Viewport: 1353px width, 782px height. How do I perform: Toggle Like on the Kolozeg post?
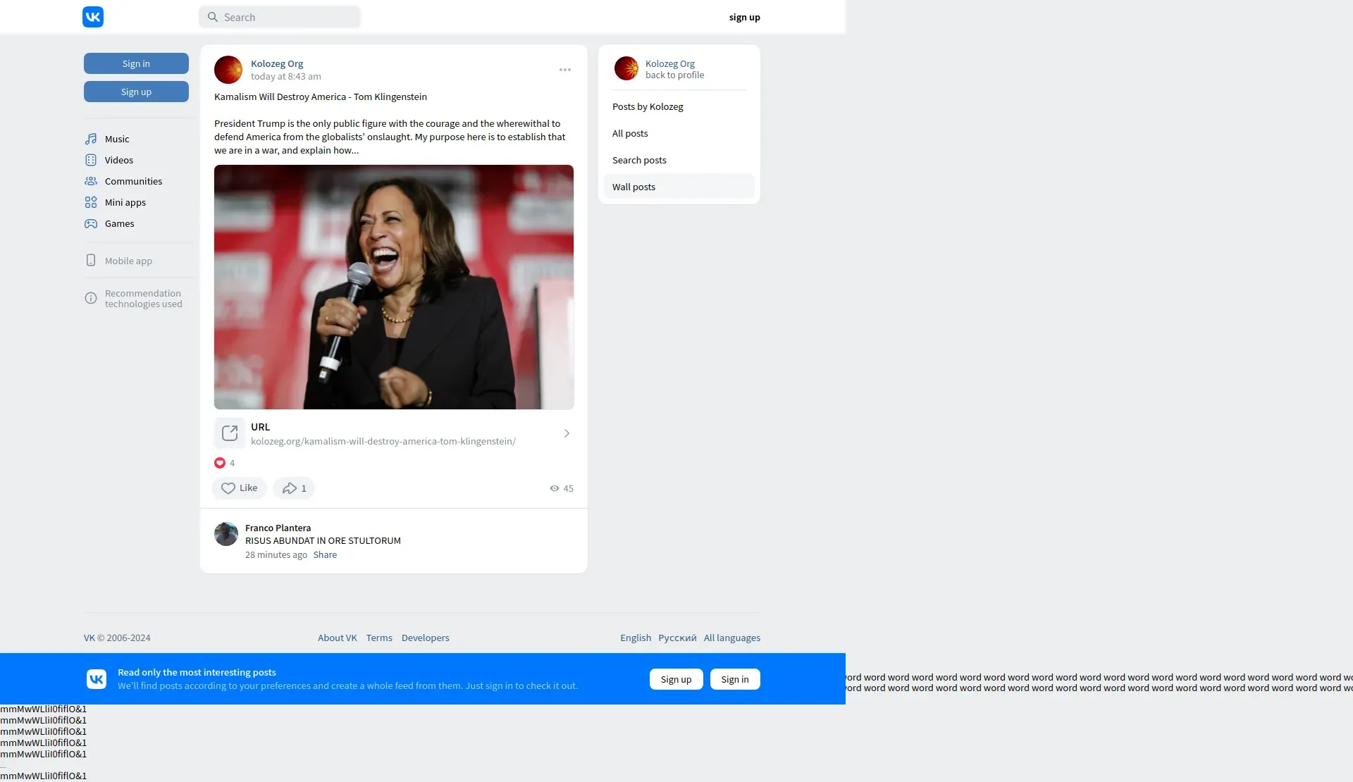pyautogui.click(x=240, y=488)
